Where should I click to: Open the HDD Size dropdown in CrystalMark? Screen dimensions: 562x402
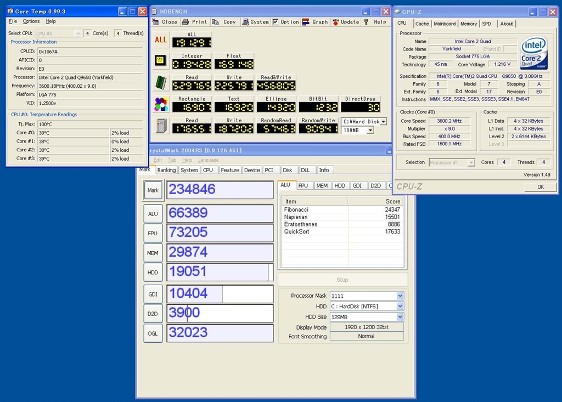(x=400, y=317)
